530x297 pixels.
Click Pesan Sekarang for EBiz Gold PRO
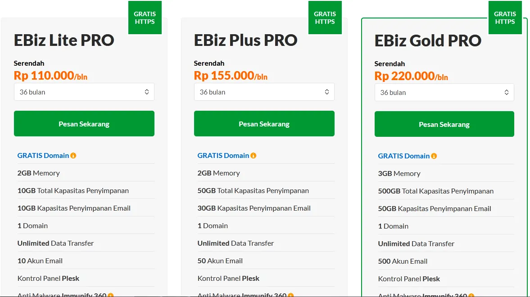(444, 124)
